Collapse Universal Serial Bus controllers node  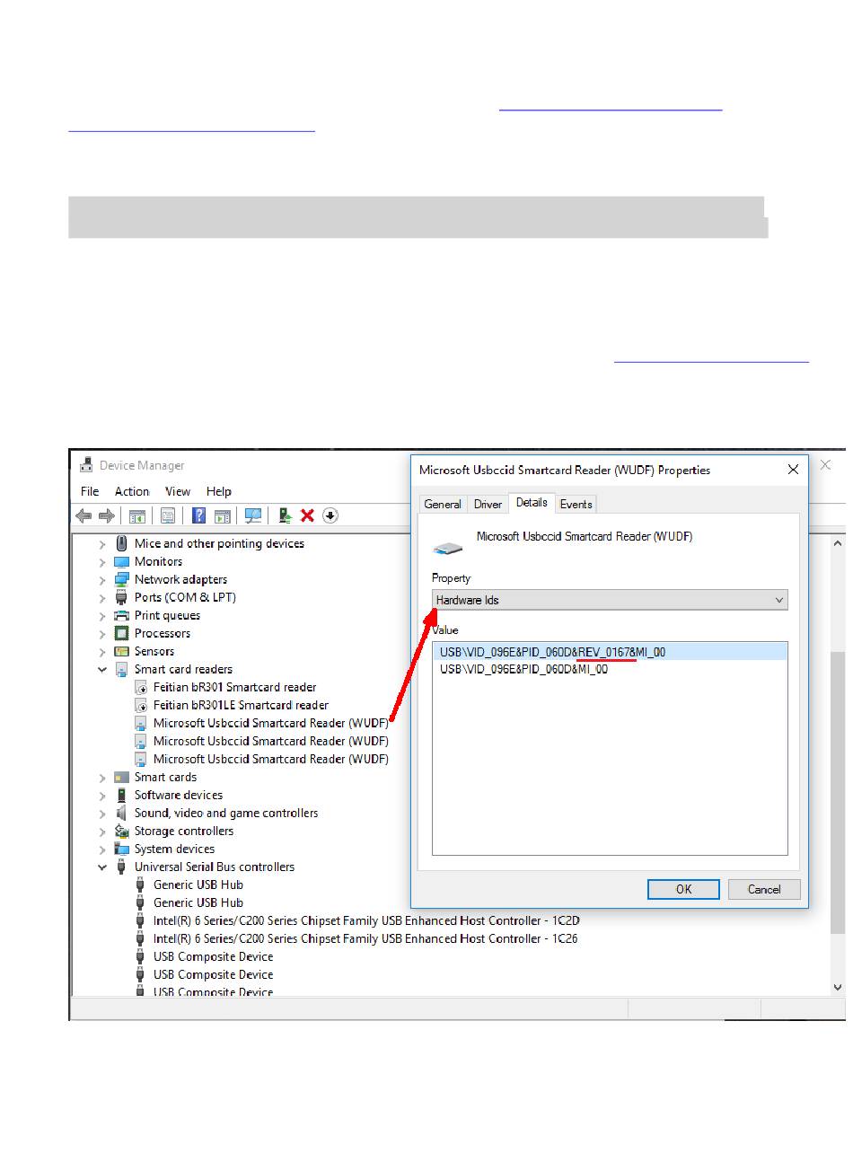[x=102, y=867]
